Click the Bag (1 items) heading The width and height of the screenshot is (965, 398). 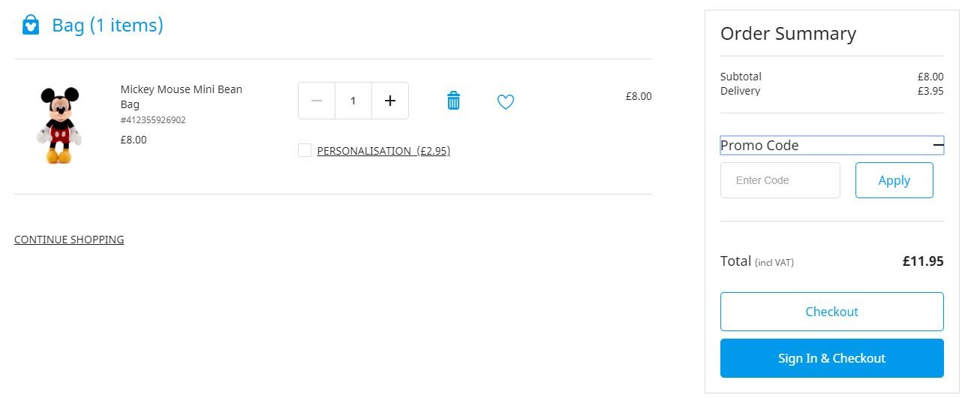(107, 25)
